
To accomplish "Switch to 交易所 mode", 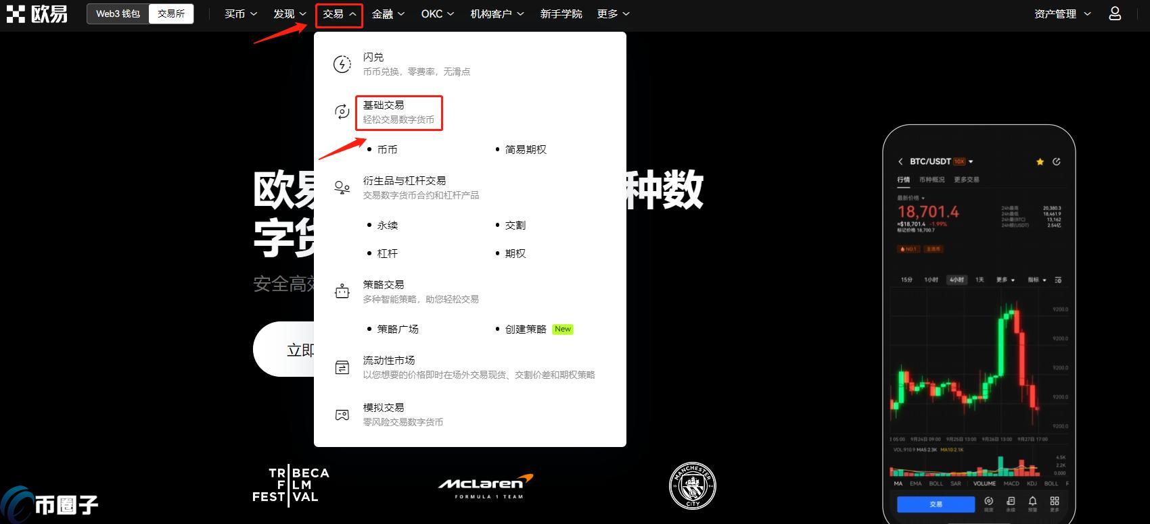I will (x=170, y=14).
